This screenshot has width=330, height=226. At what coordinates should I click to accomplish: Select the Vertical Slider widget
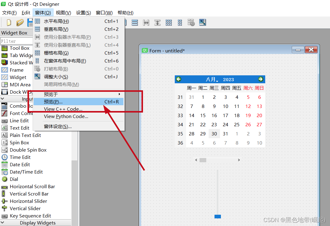pos(25,209)
